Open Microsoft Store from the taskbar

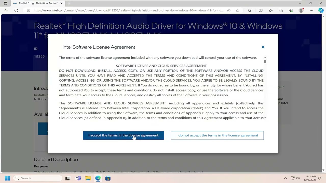tap(108, 178)
